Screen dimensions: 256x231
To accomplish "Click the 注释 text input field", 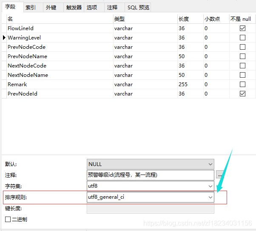I will [151, 175].
